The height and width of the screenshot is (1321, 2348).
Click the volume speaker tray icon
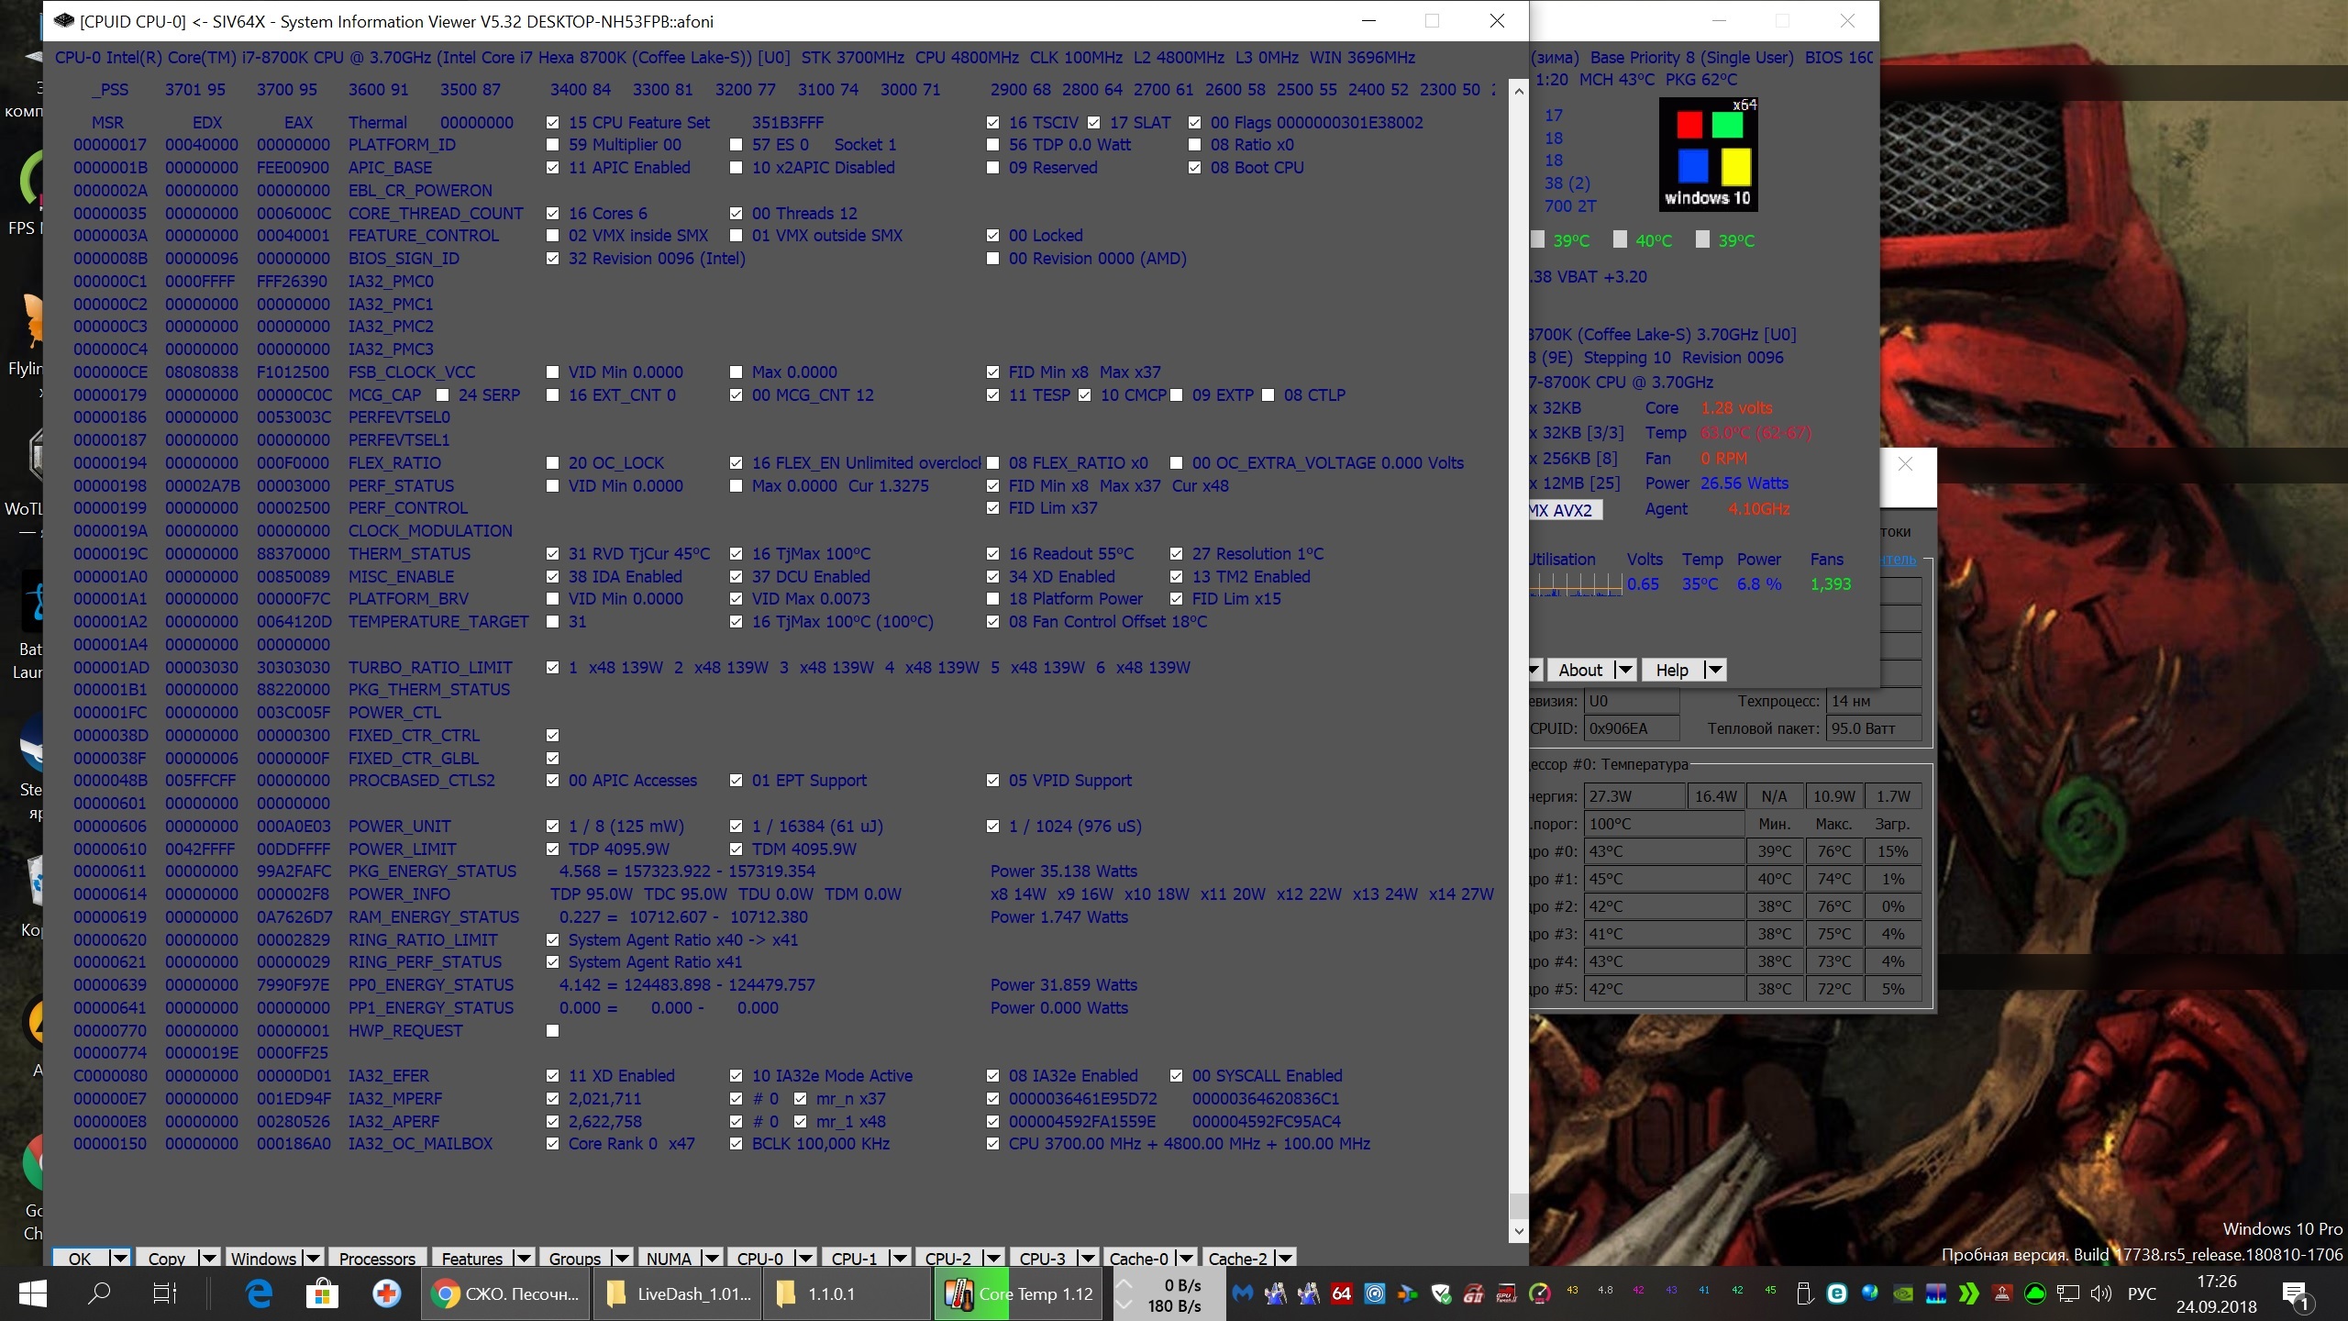2100,1293
